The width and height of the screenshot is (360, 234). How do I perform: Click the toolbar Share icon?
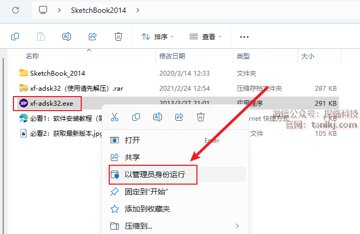93,36
